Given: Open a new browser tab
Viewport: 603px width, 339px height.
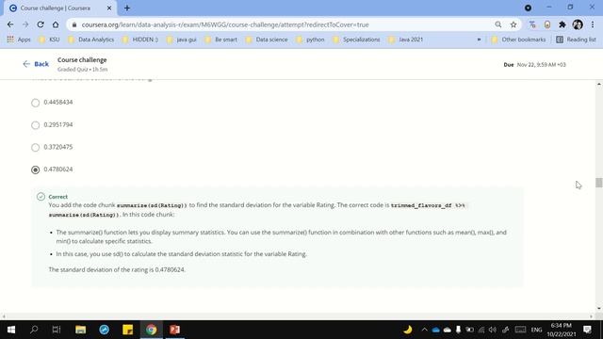Looking at the screenshot, I should [127, 8].
